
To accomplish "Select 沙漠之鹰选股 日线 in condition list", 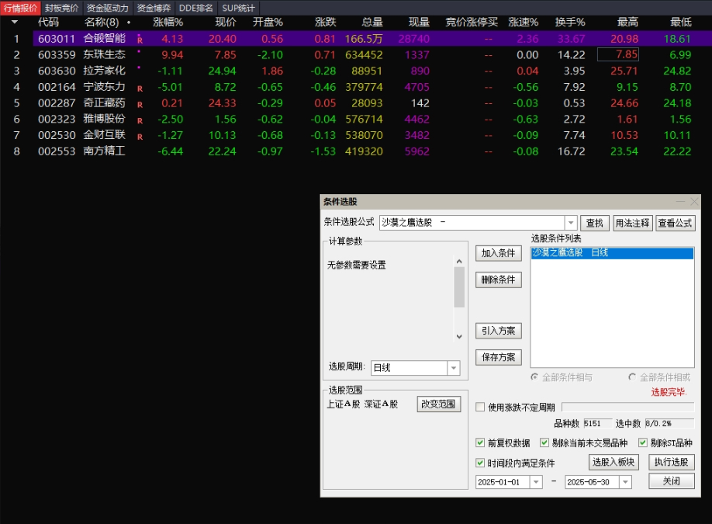I will pyautogui.click(x=612, y=252).
